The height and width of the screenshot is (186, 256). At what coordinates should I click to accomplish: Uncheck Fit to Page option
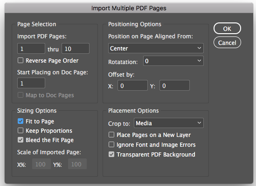[21, 121]
